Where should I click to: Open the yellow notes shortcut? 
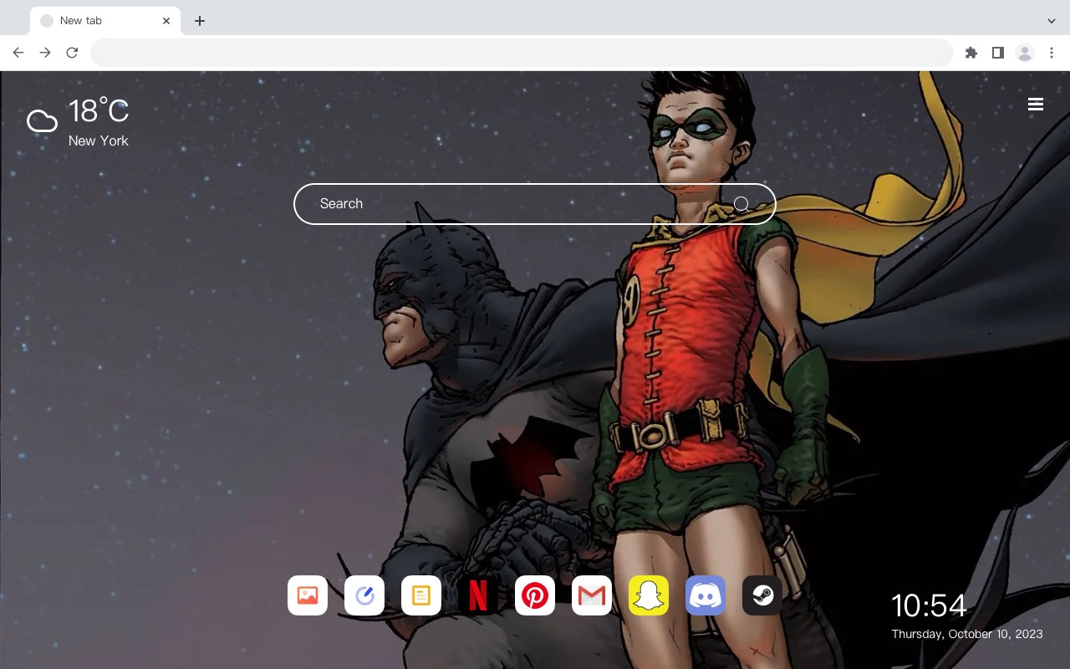421,595
